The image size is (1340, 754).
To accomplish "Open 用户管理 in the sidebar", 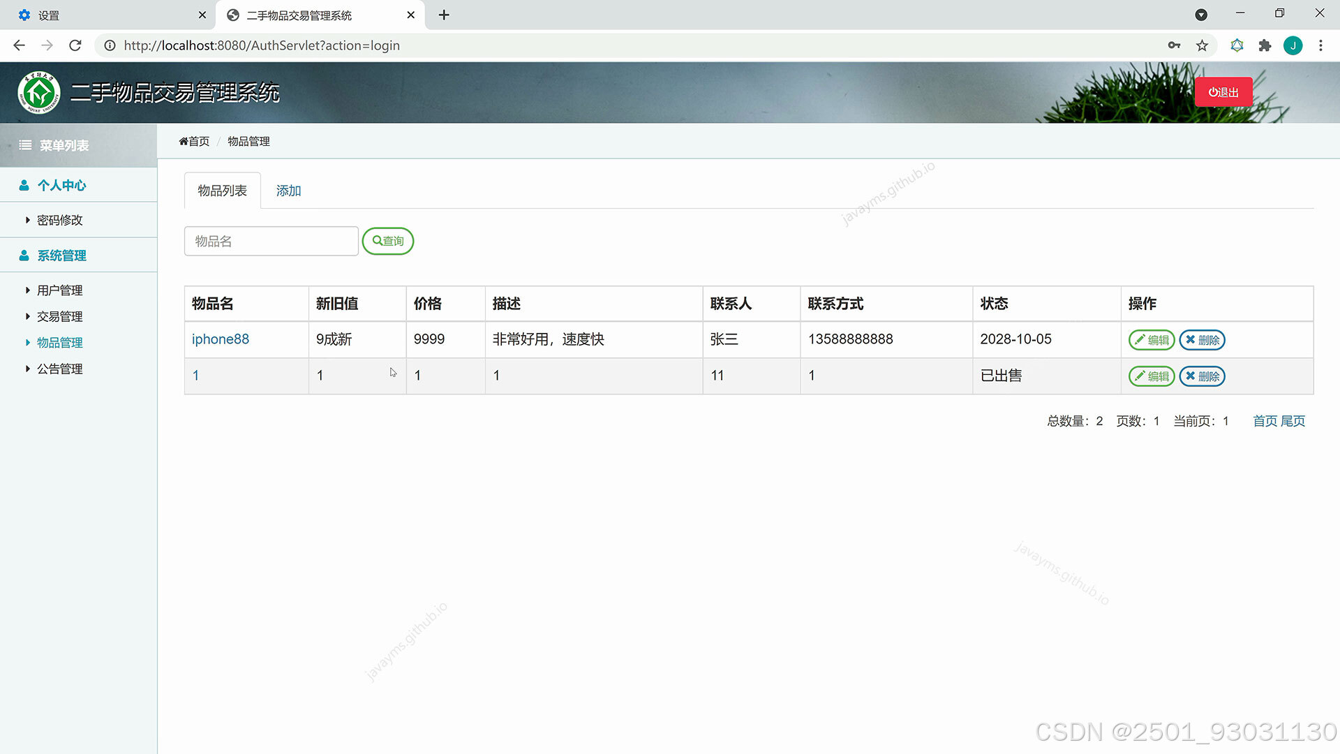I will (60, 290).
